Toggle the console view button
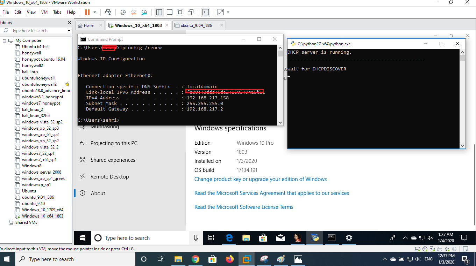476x266 pixels. point(206,12)
